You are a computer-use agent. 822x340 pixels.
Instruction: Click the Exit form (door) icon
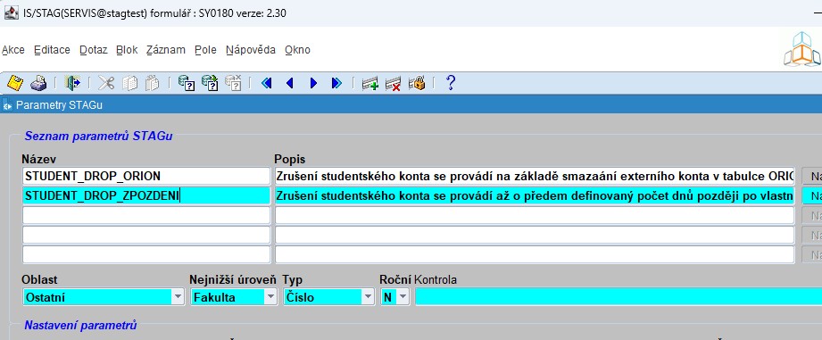(71, 83)
